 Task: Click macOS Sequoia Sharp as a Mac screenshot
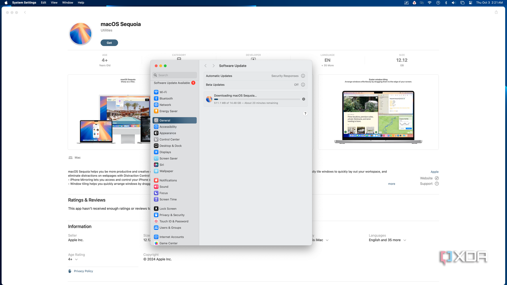click(109, 112)
